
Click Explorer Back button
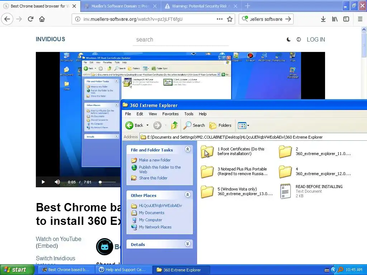[134, 125]
